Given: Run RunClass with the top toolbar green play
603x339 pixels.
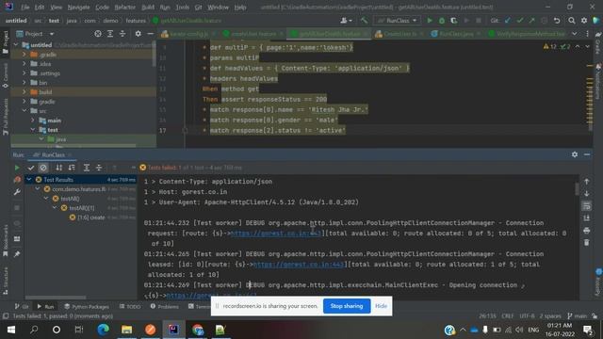Looking at the screenshot, I should click(x=430, y=21).
